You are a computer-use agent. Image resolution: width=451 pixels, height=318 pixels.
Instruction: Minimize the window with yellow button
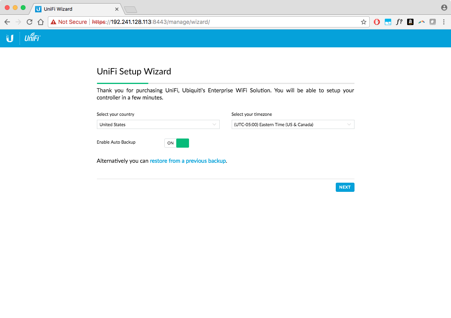(x=15, y=8)
